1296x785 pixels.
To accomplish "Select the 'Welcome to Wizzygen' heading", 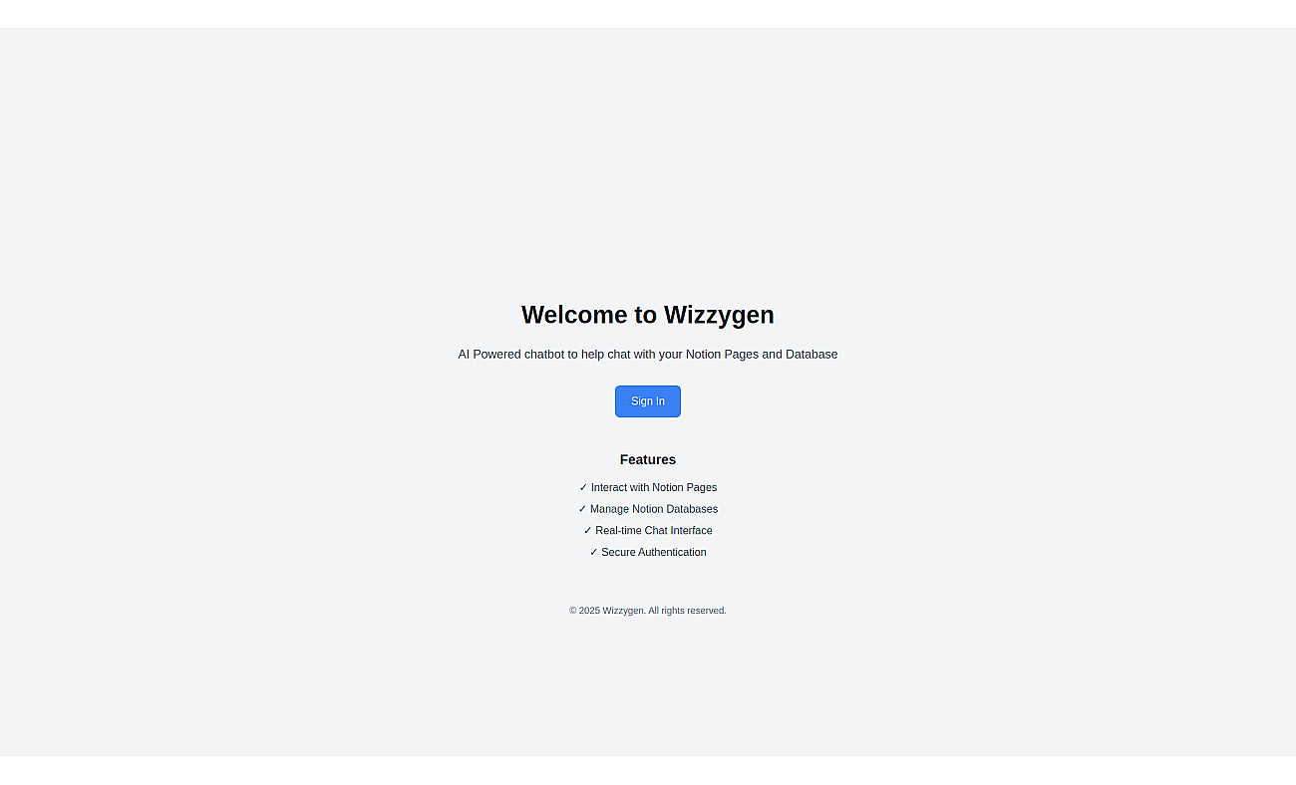I will (x=648, y=315).
